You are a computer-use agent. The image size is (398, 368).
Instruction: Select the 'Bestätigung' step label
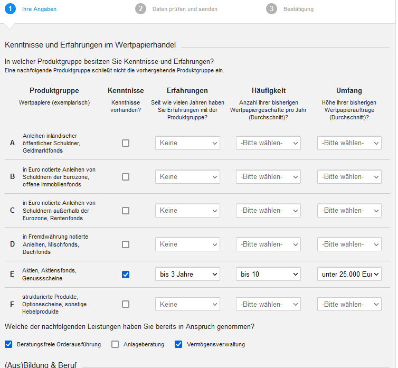[x=298, y=9]
